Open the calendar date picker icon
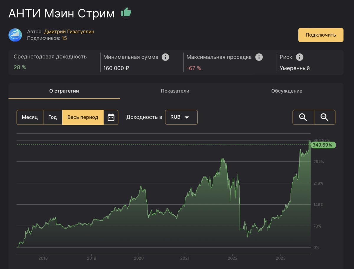Viewport: 354px width, 269px height. [x=111, y=117]
